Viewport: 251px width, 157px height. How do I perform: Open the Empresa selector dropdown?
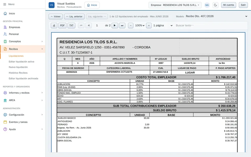click(x=175, y=5)
